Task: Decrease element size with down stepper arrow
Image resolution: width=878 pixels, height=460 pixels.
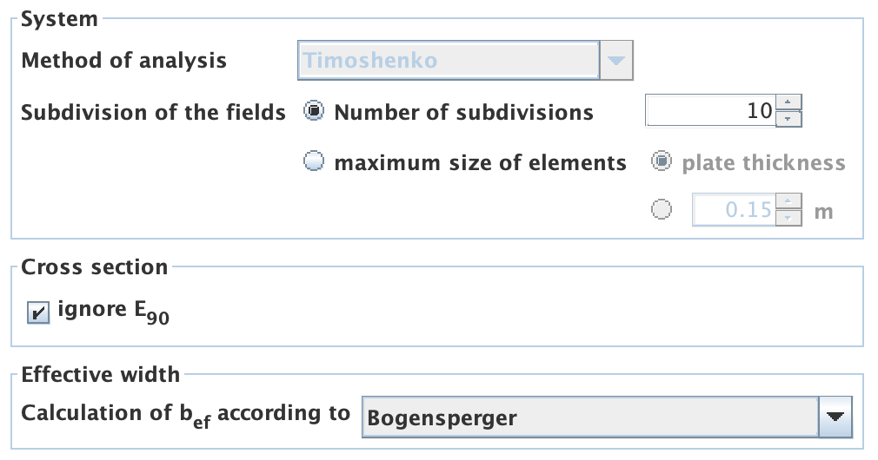Action: [788, 218]
